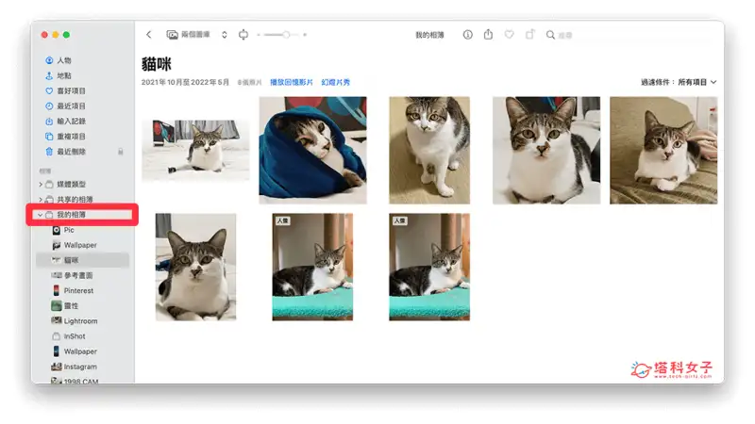
Task: Expand the 媒體類型 folder
Action: point(40,185)
